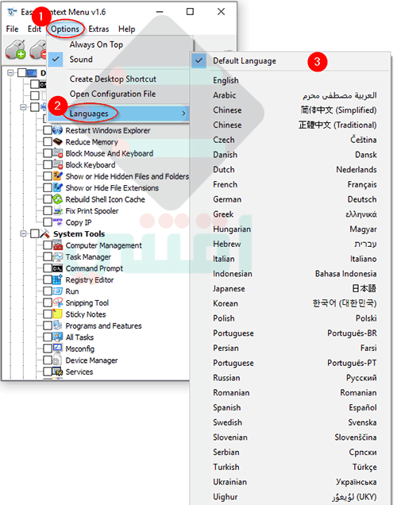Check the Snipping Tool checkbox
The image size is (397, 505).
click(x=48, y=303)
